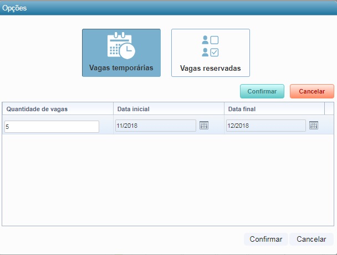
Task: Click the narrow blank header column at right
Action: (329, 109)
